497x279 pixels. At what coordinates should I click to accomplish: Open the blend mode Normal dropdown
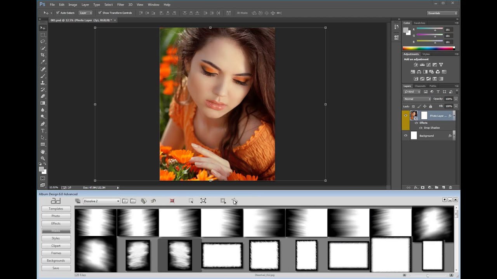[x=417, y=99]
